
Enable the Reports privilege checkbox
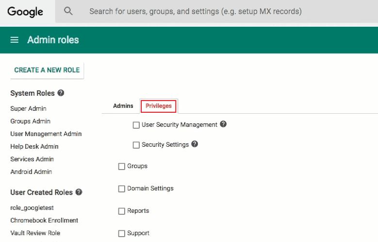(x=122, y=211)
